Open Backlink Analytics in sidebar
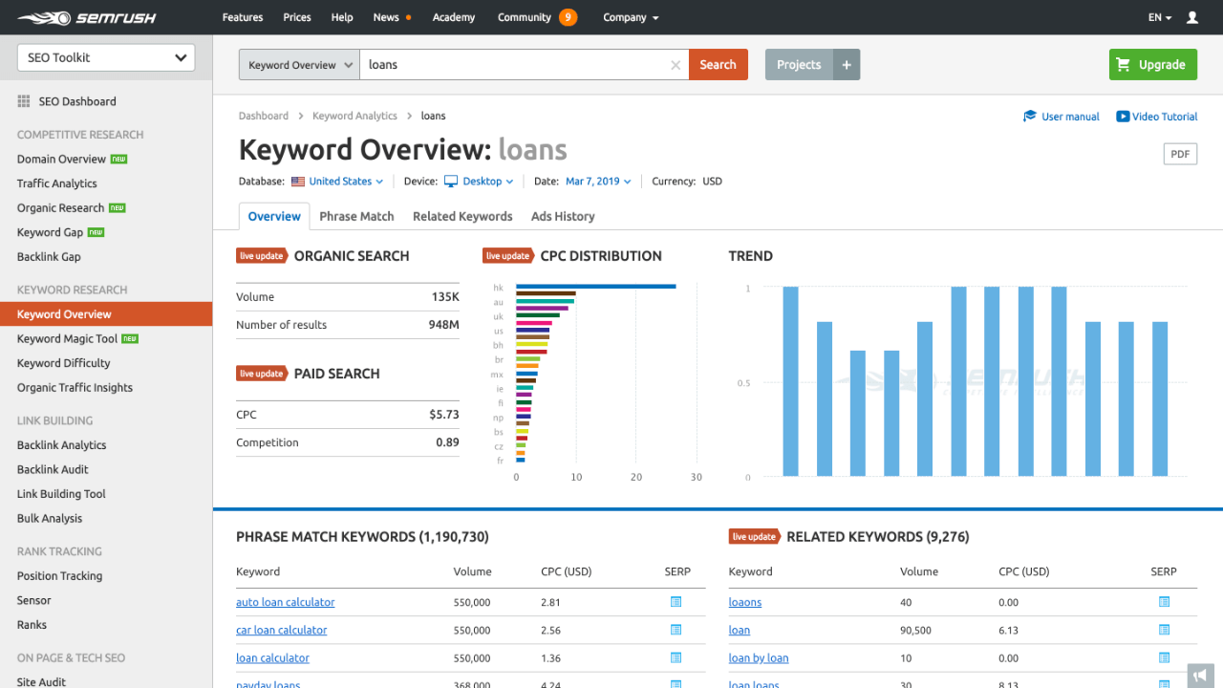Screen dimensions: 1223x688 click(x=61, y=445)
